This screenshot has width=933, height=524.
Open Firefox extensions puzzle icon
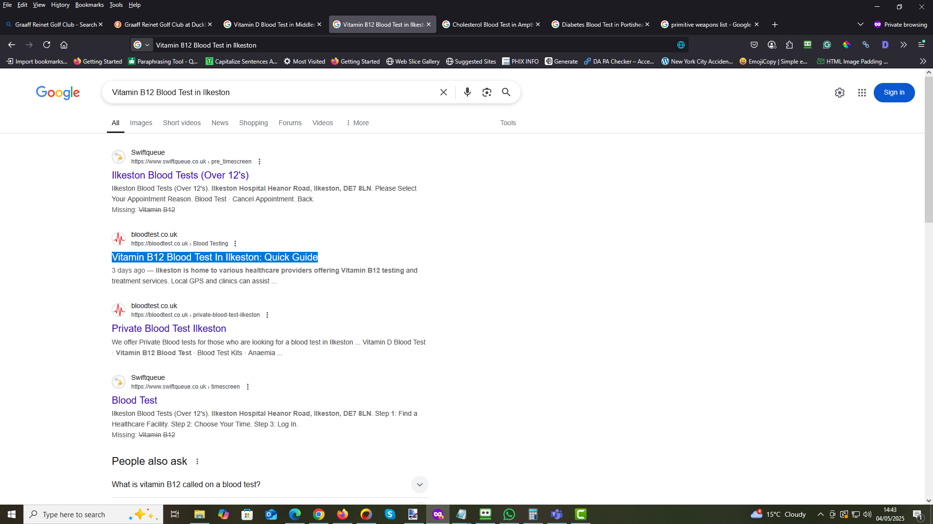pyautogui.click(x=789, y=45)
